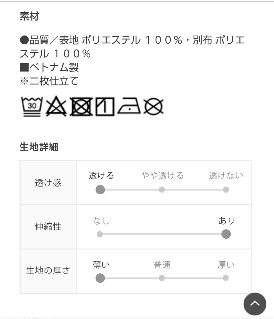Tap the scroll-to-top arrow button
This screenshot has width=274, height=319.
point(255,304)
